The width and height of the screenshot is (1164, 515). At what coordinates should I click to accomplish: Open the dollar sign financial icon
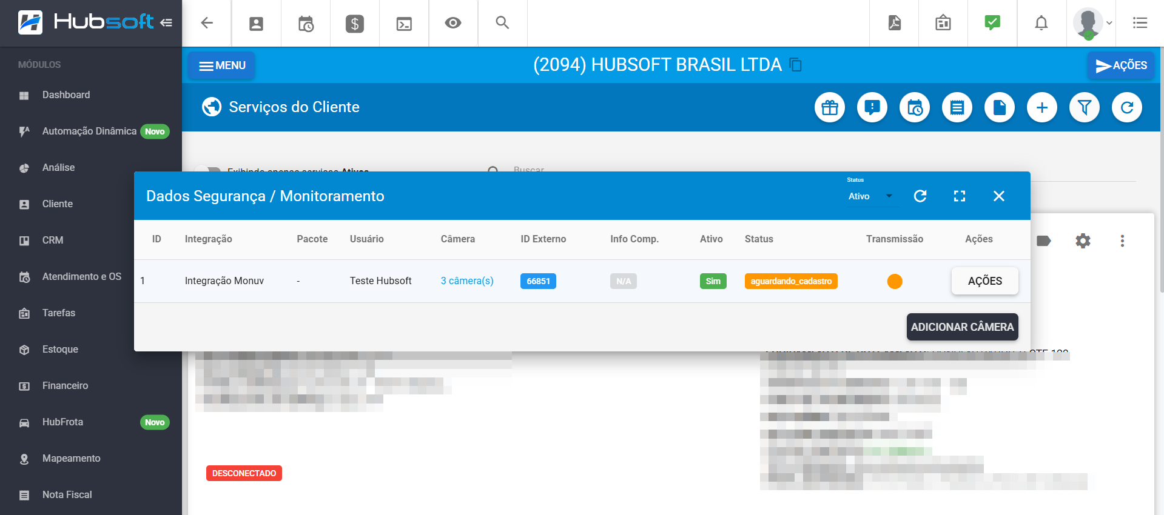(x=355, y=24)
